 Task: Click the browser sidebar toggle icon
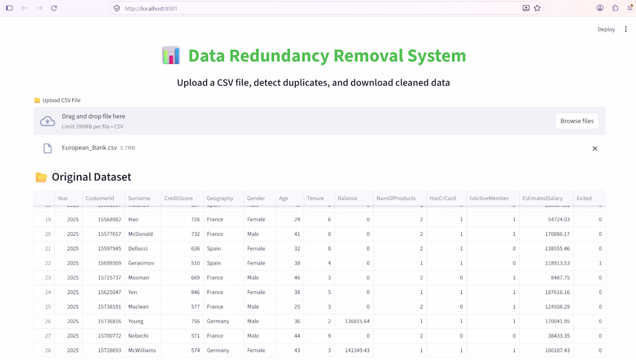[x=9, y=8]
